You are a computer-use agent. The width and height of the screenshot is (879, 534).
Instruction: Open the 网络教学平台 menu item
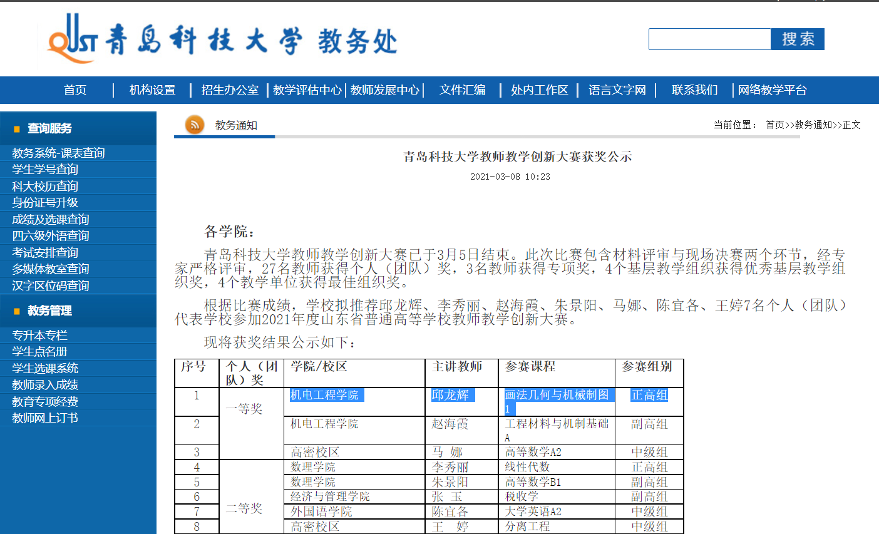pyautogui.click(x=772, y=90)
